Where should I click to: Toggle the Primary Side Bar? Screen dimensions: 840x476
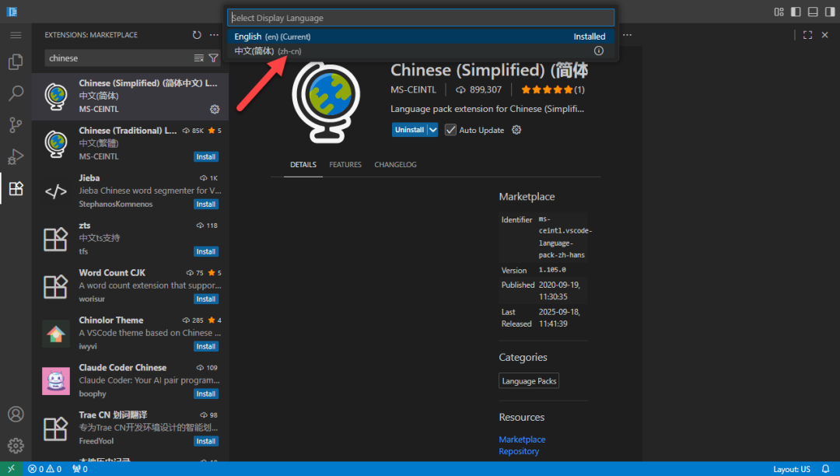(x=796, y=12)
